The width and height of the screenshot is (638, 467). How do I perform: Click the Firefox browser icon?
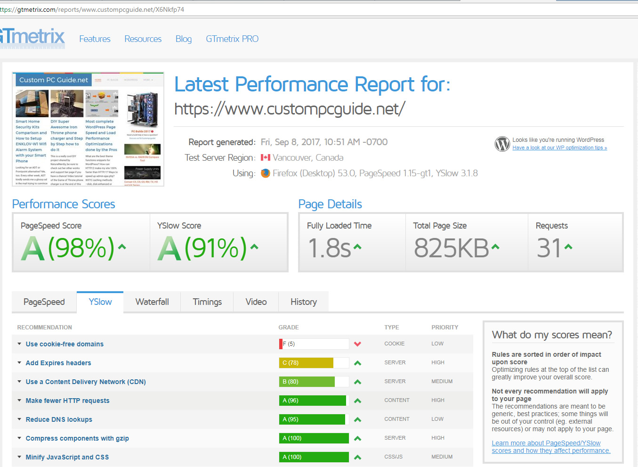pos(266,173)
